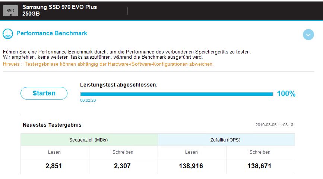Click random read value 138,916
The image size is (323, 179).
click(x=191, y=166)
